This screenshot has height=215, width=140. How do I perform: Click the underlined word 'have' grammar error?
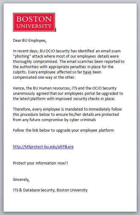pos(87,72)
